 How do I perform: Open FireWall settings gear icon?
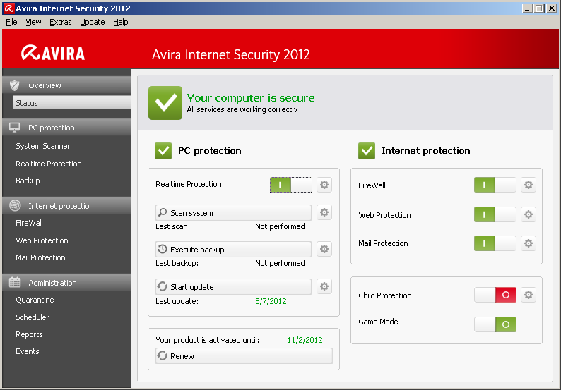[528, 185]
